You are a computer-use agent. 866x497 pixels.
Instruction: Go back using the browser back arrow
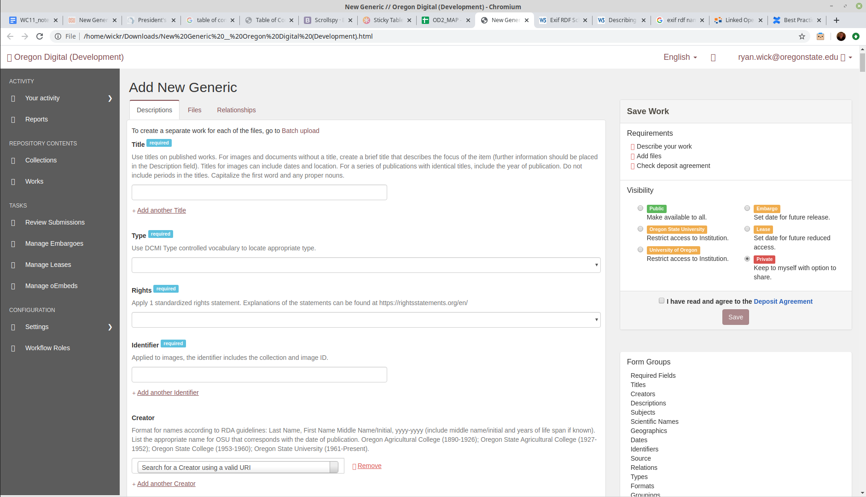click(10, 36)
